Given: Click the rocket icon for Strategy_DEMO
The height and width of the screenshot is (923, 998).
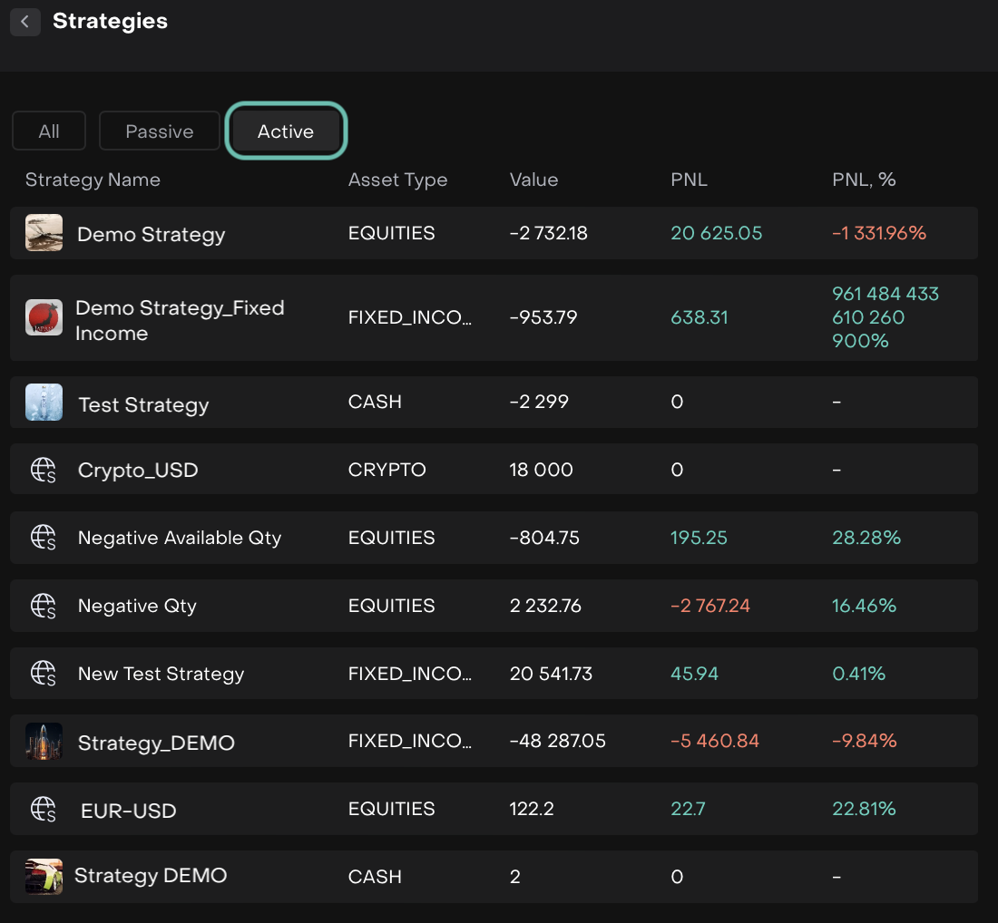Looking at the screenshot, I should (x=44, y=742).
